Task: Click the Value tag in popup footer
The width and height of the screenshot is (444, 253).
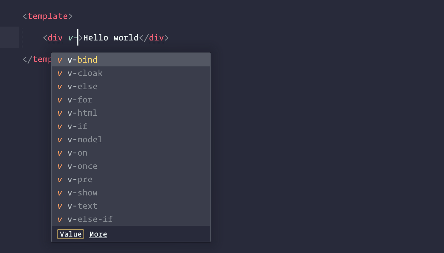Action: [x=71, y=234]
